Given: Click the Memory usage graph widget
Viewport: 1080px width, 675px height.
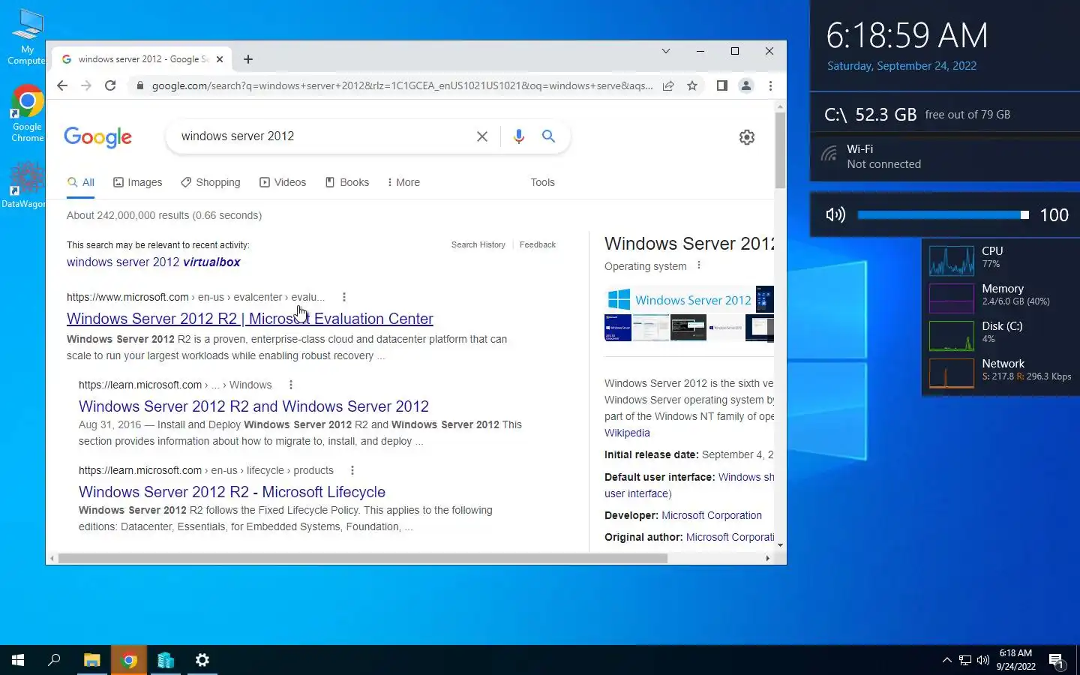Looking at the screenshot, I should pyautogui.click(x=952, y=297).
